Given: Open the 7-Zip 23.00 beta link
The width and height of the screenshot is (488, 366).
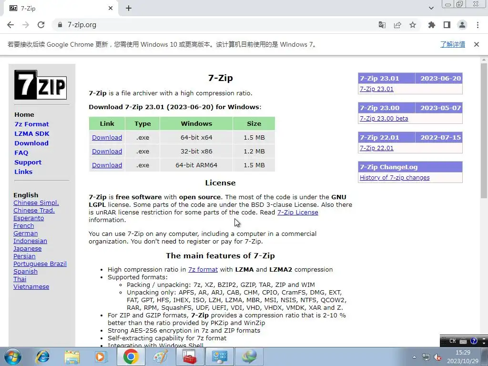Looking at the screenshot, I should [384, 119].
